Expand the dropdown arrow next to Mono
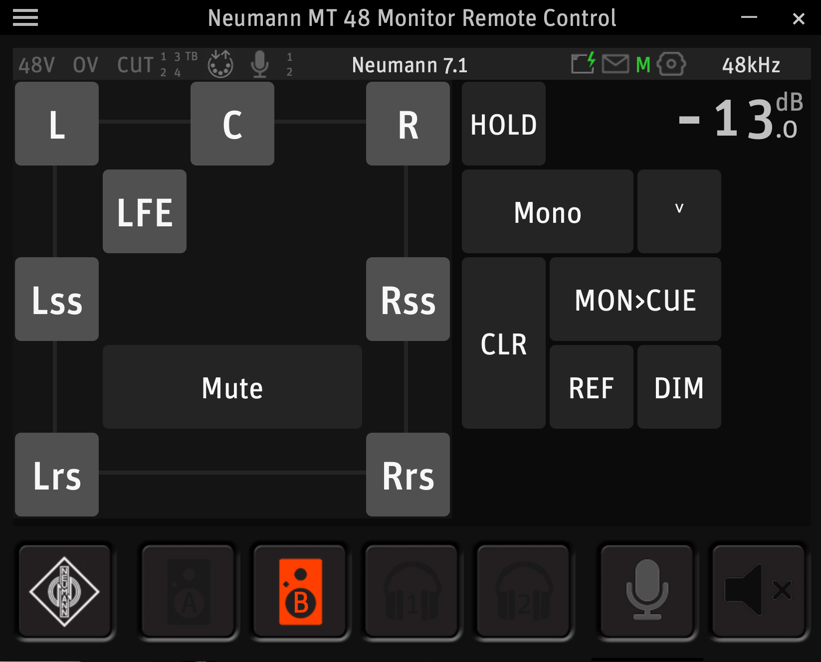This screenshot has width=821, height=662. (679, 212)
